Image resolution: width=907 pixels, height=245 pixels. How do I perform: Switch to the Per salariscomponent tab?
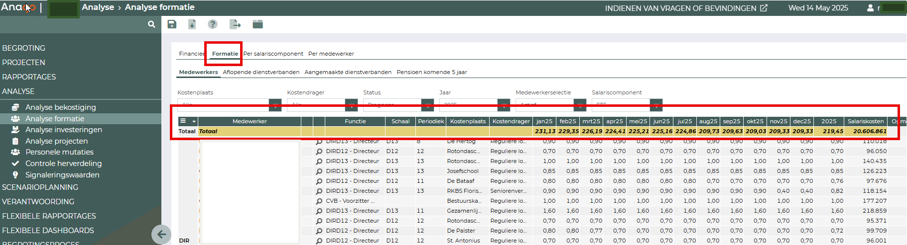click(x=273, y=54)
